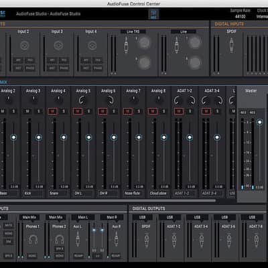Edit the Snare channel name field
The width and height of the screenshot is (268, 268).
[58, 193]
